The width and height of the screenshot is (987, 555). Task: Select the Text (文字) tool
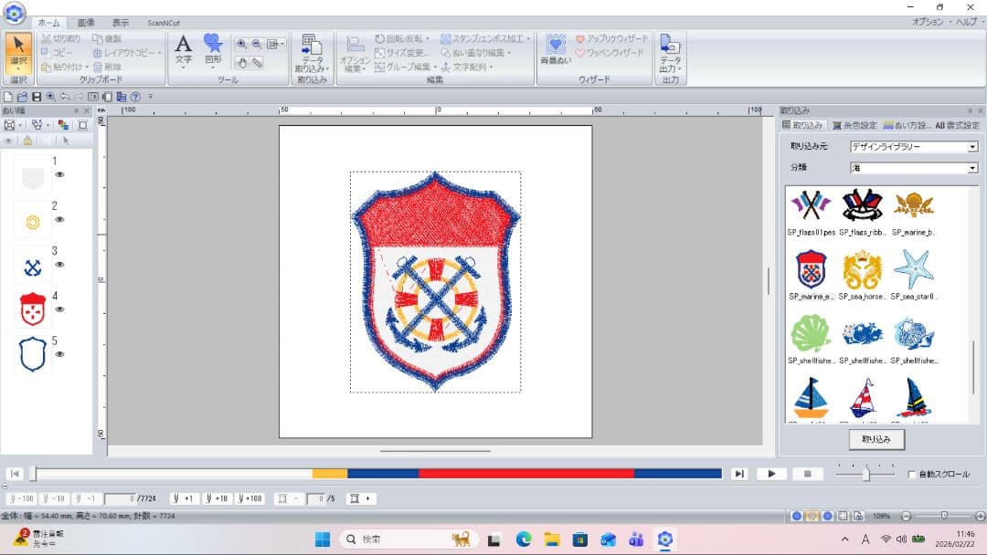pyautogui.click(x=183, y=50)
